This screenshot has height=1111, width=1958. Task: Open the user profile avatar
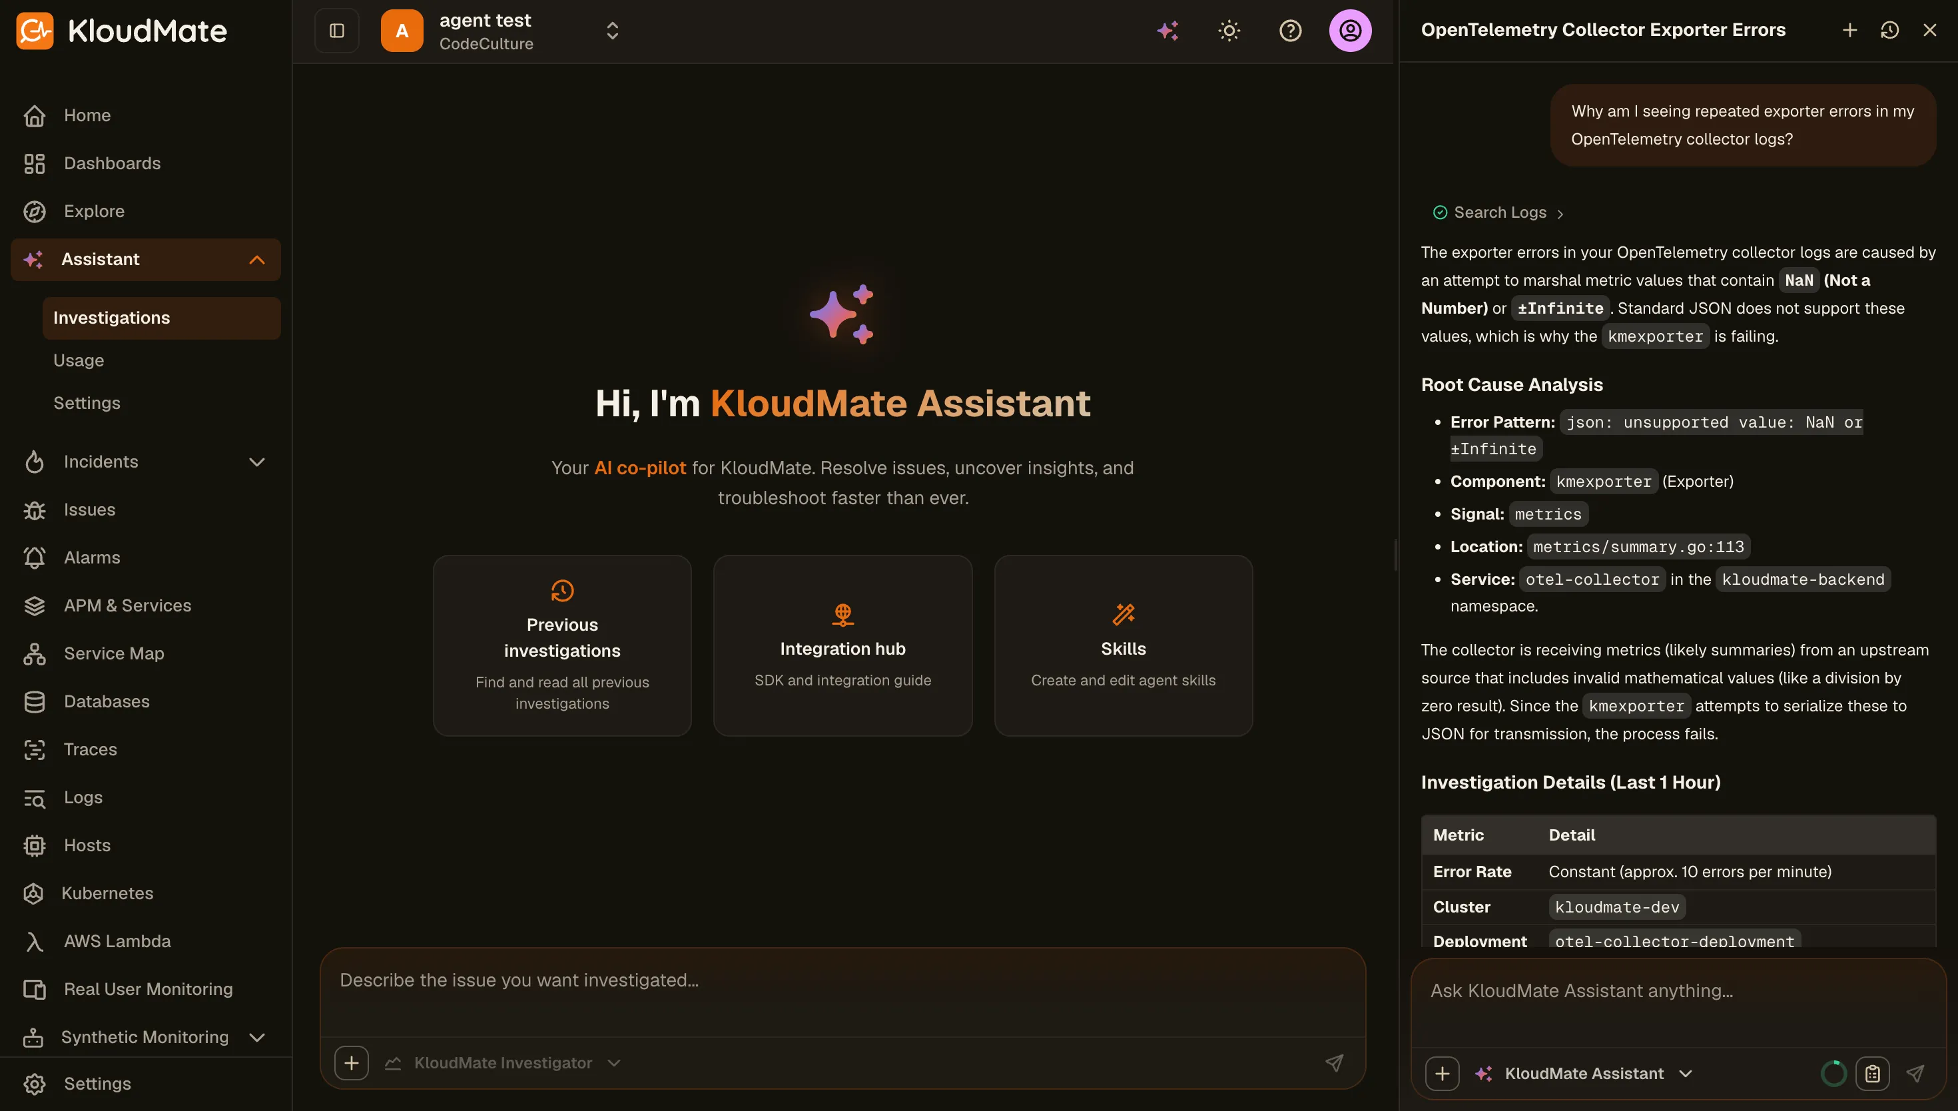(1350, 31)
